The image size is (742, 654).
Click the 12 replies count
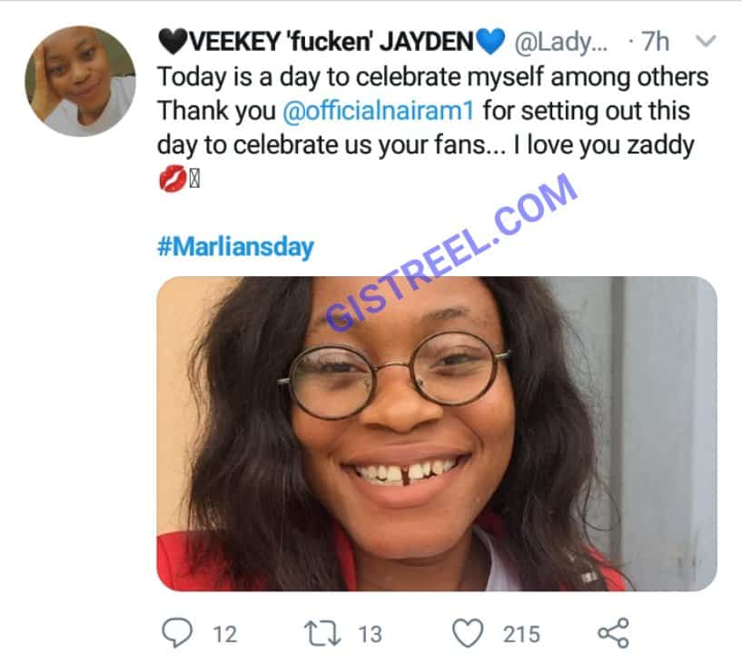click(x=224, y=634)
